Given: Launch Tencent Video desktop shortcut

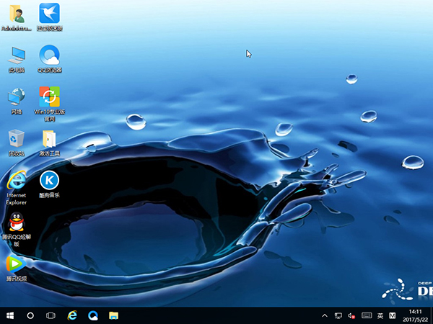Looking at the screenshot, I should [x=16, y=264].
